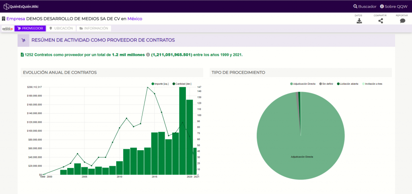The width and height of the screenshot is (412, 194).
Task: Click the COMPARTIR share icon
Action: pyautogui.click(x=381, y=21)
